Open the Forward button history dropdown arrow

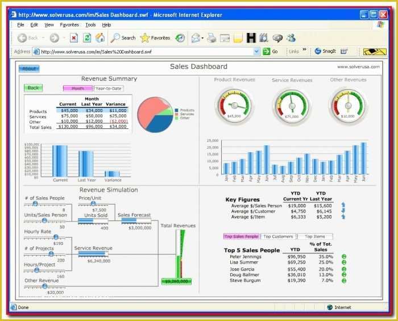coord(64,38)
